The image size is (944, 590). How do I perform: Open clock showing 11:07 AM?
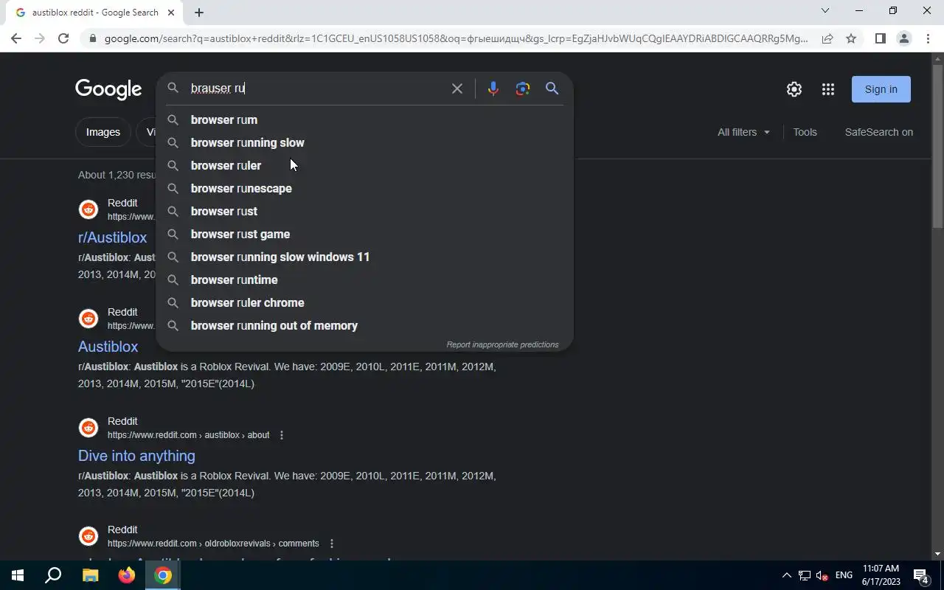pos(881,575)
